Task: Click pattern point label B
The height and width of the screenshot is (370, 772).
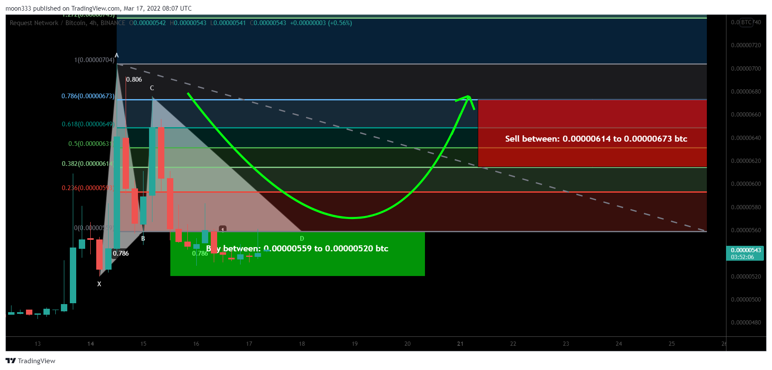Action: (x=143, y=239)
